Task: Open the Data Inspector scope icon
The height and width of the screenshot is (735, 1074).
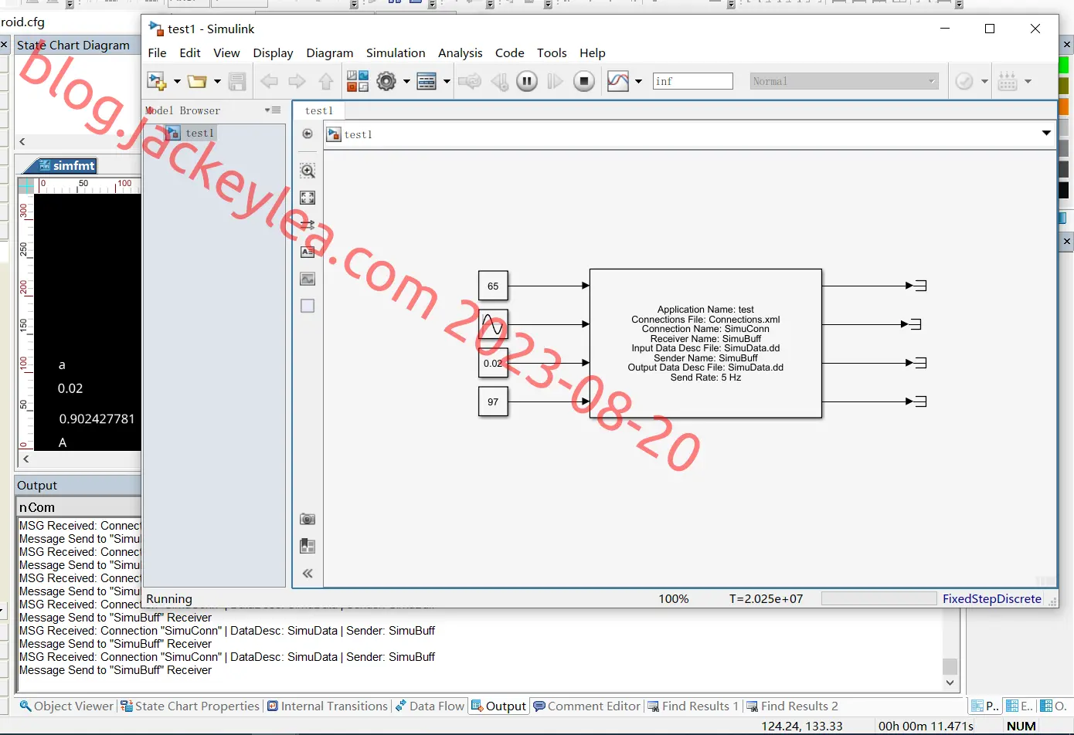Action: click(618, 81)
